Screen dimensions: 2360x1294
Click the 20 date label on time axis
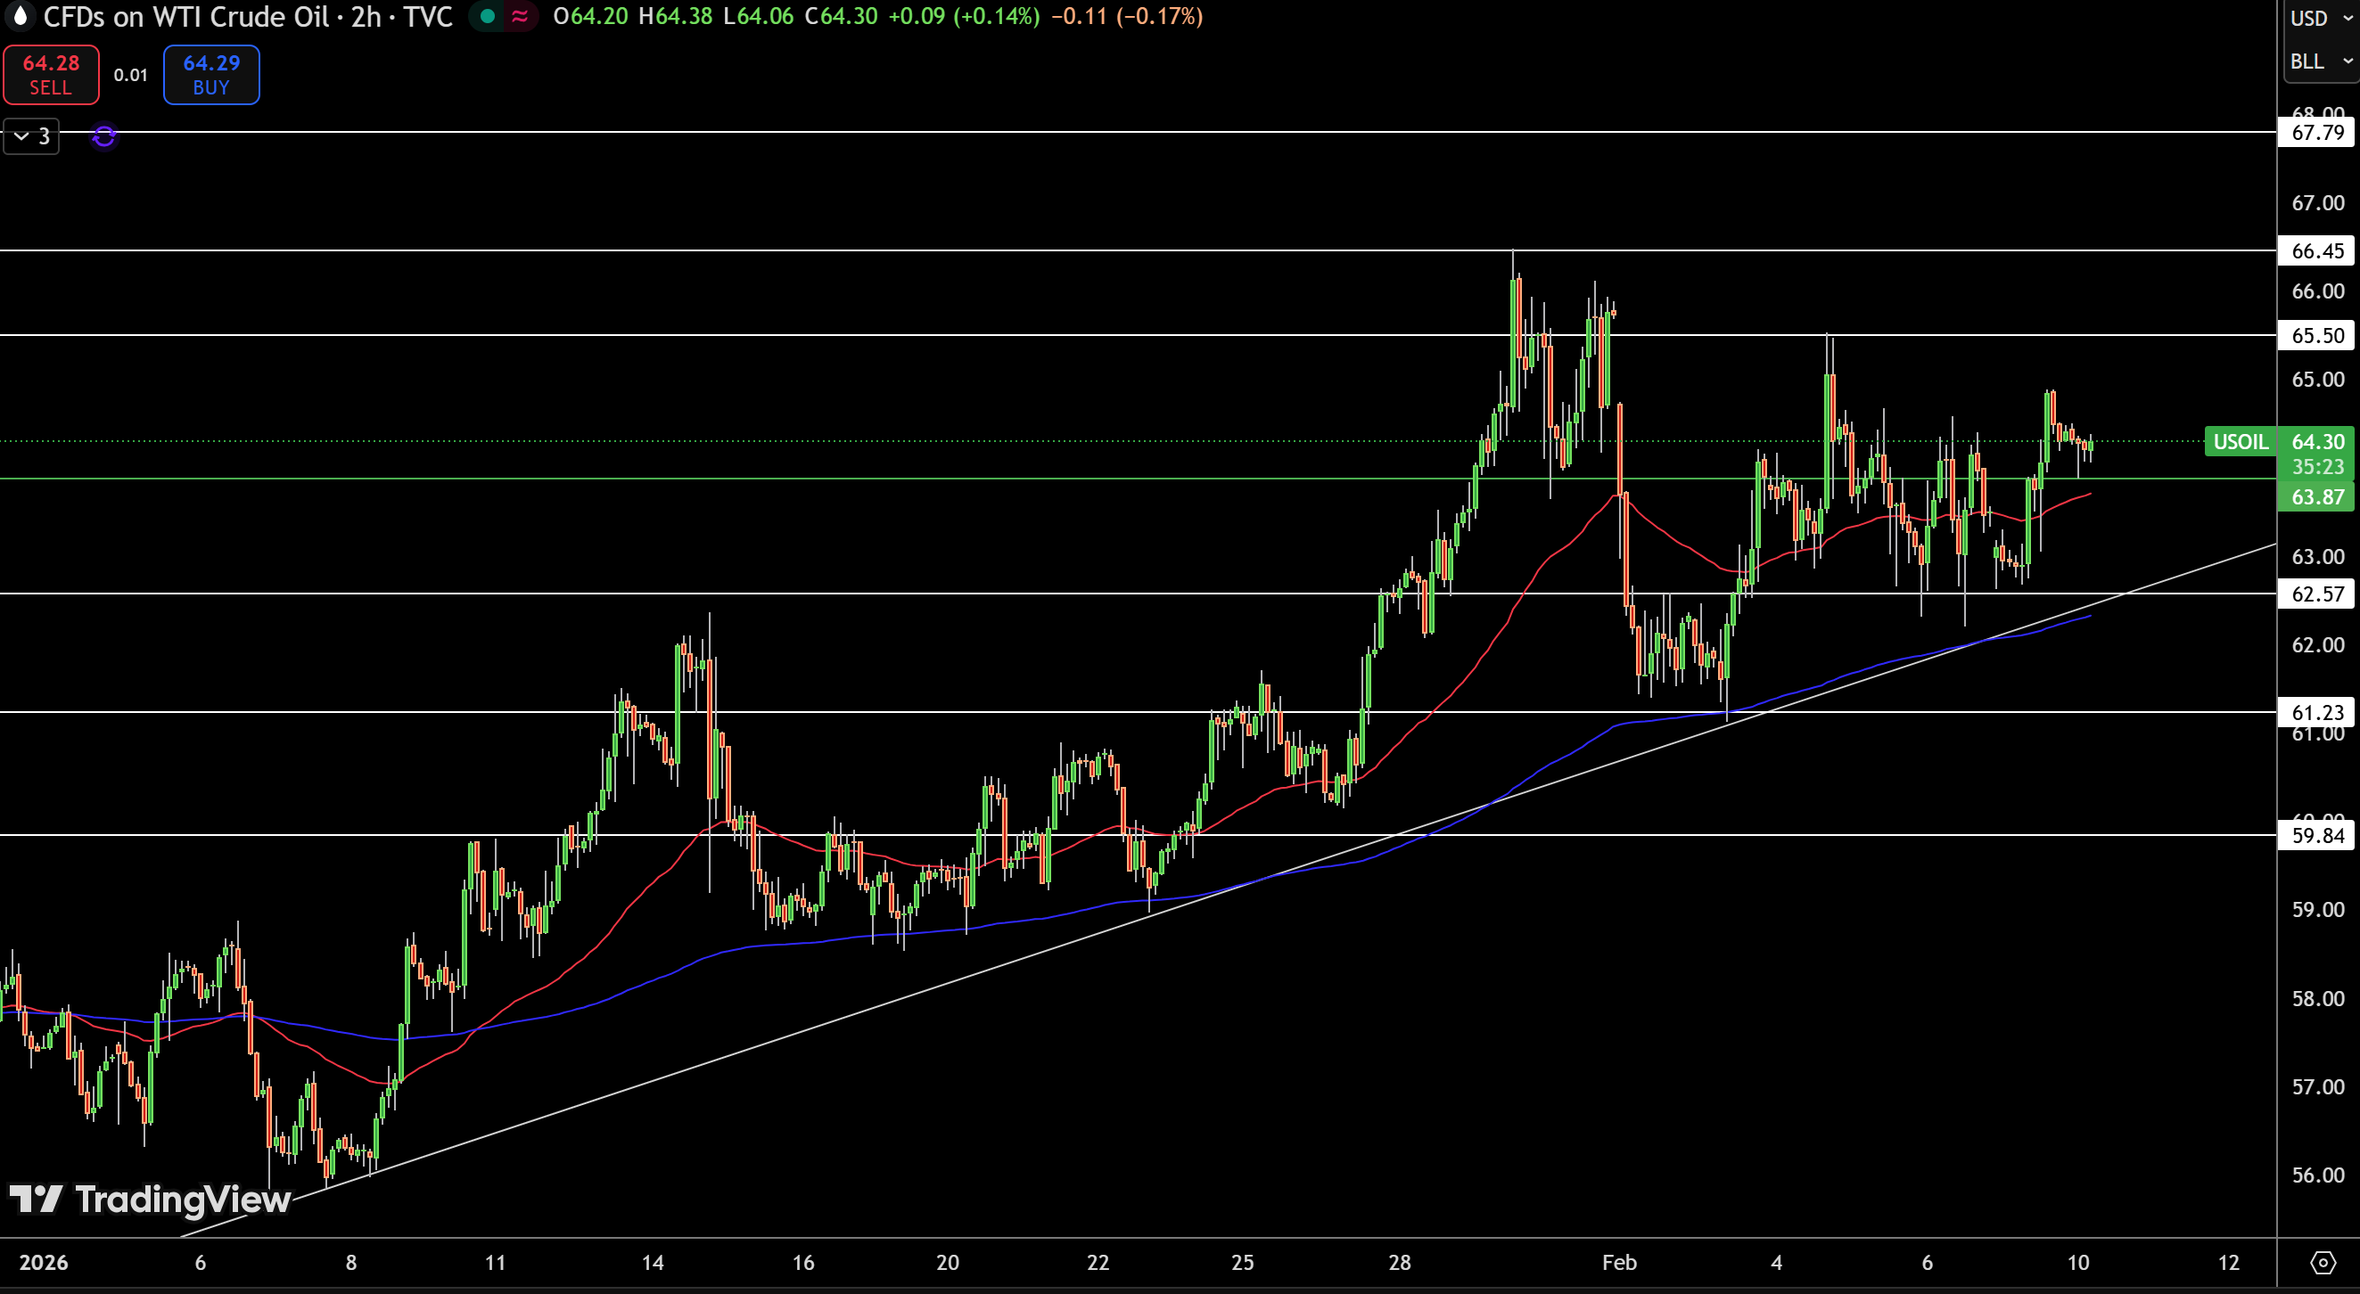[x=947, y=1263]
